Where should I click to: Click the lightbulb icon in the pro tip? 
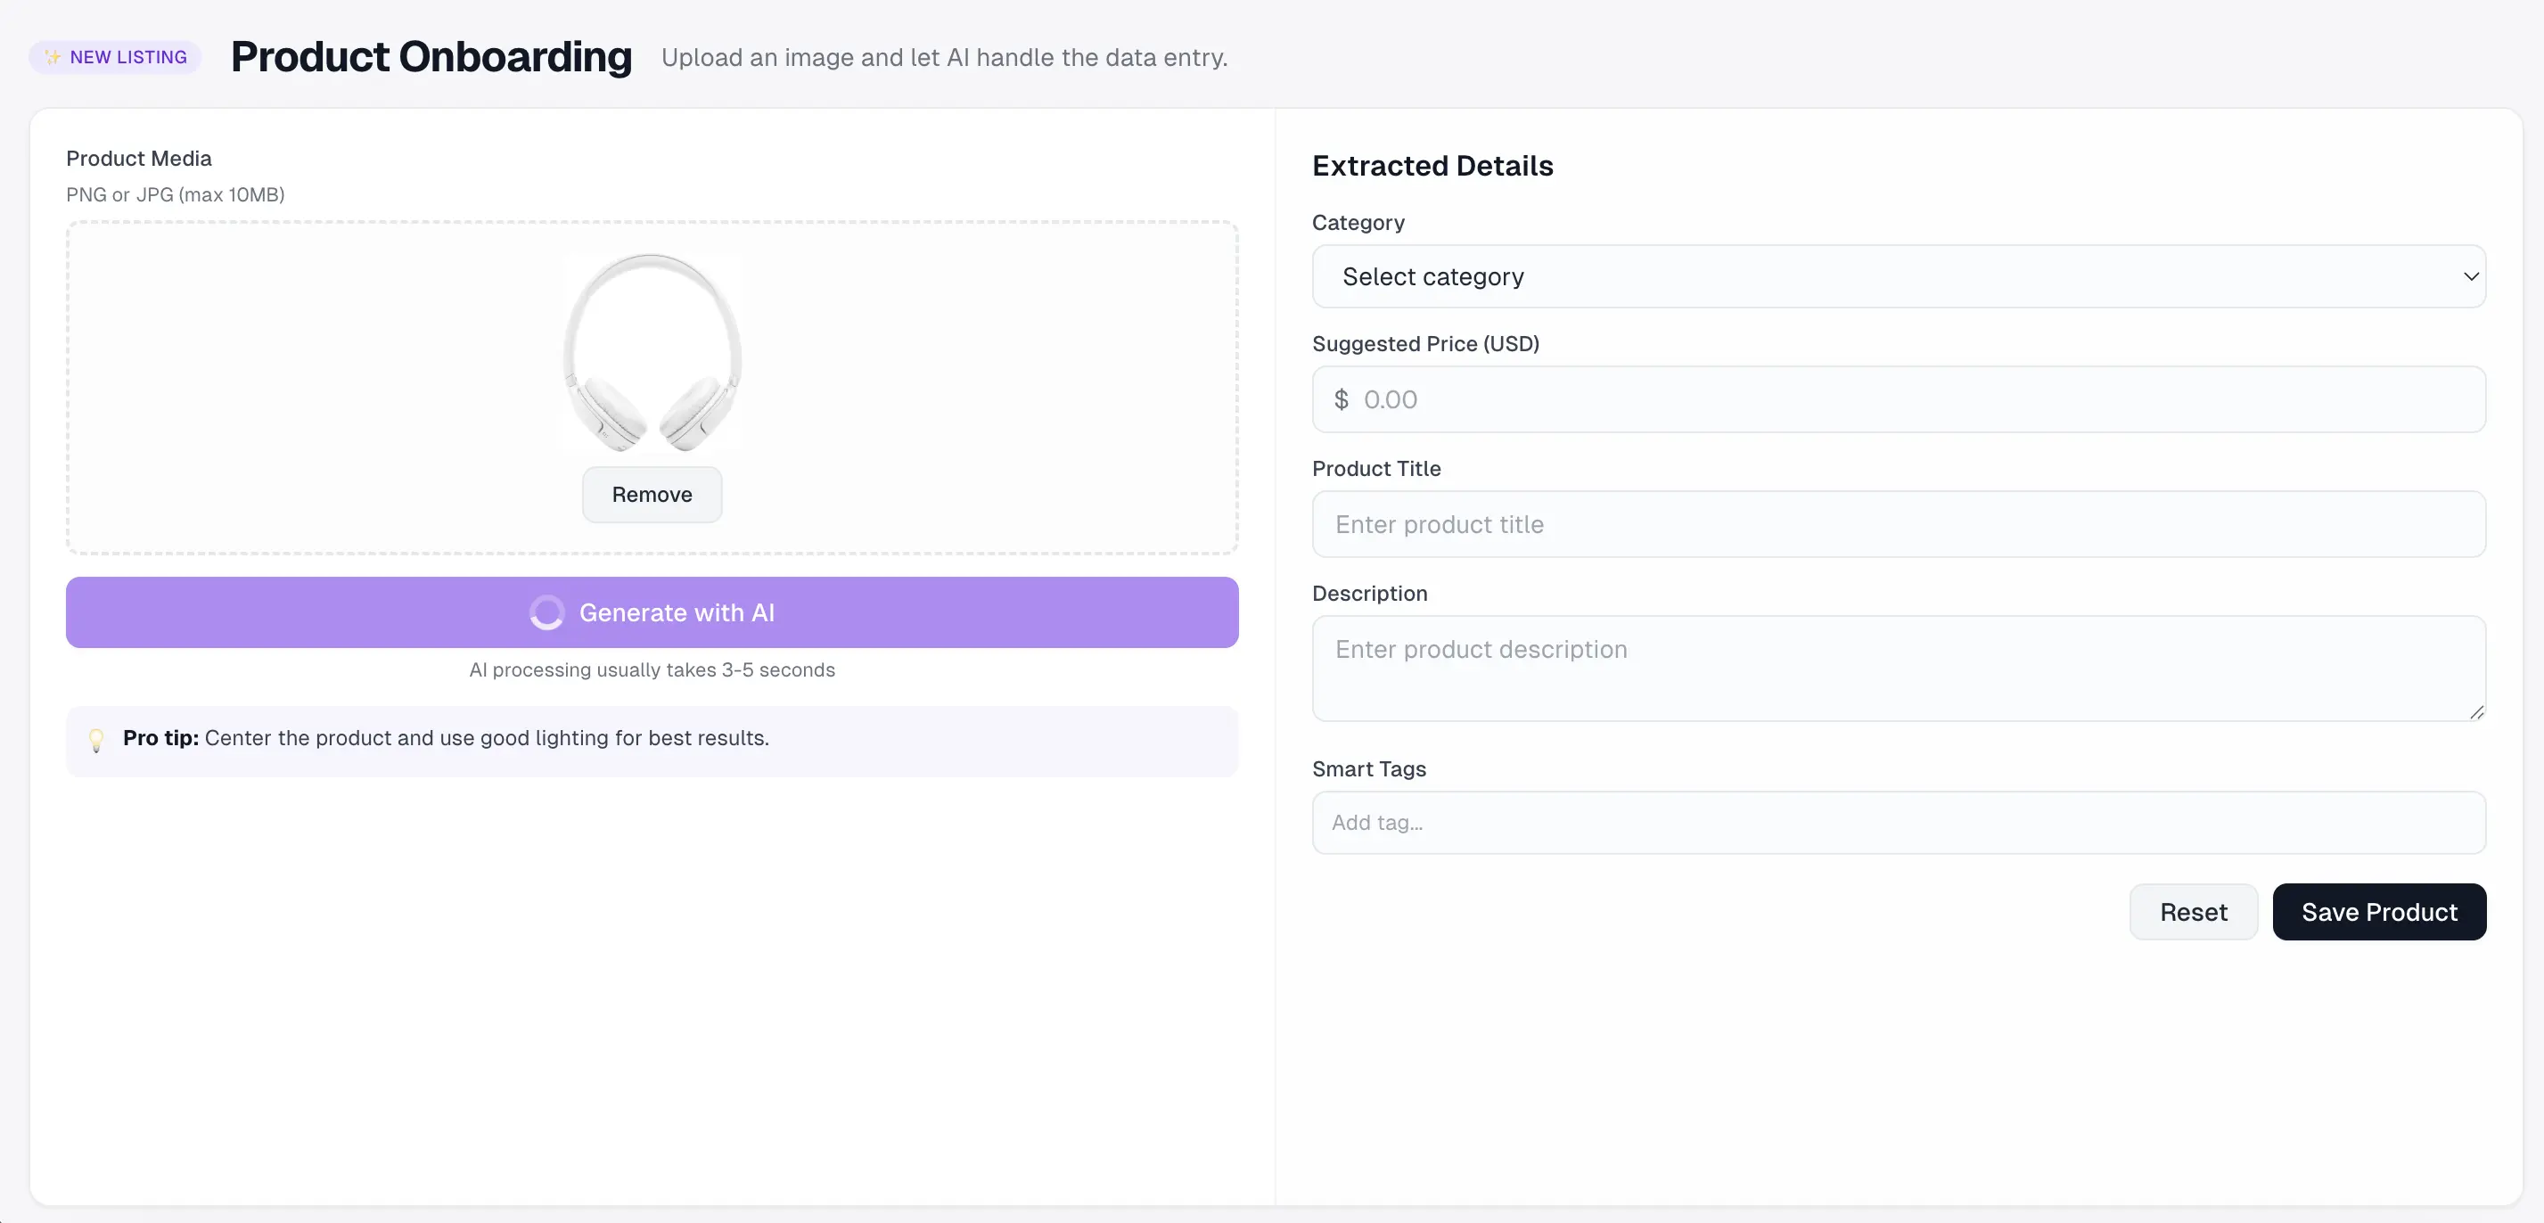[x=97, y=741]
